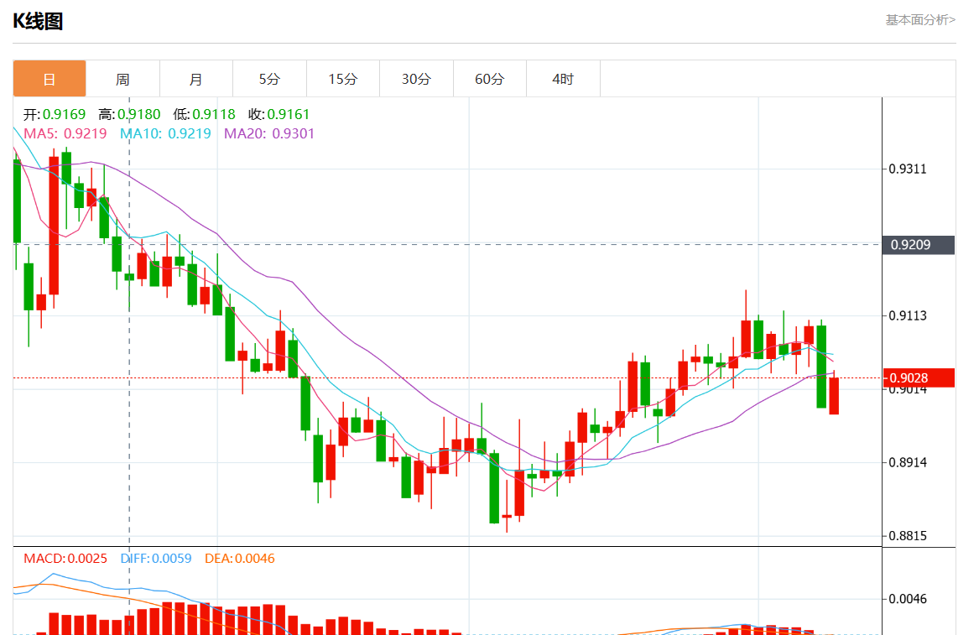Open the 4时 interval tab
Screen dimensions: 979x635
click(563, 79)
